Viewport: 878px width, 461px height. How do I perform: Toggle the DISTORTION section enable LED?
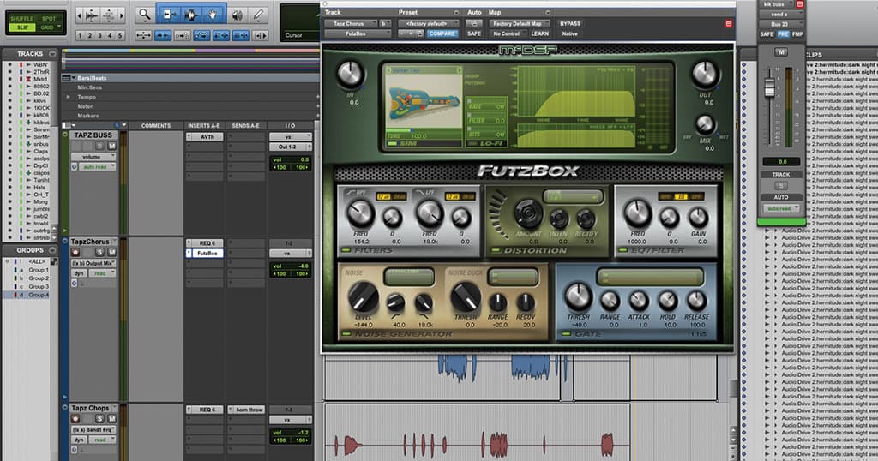click(495, 251)
